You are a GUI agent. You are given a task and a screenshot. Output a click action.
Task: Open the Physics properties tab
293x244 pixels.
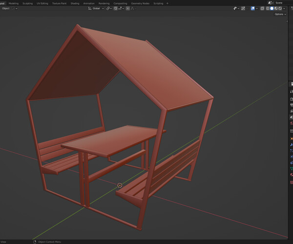[x=292, y=157]
